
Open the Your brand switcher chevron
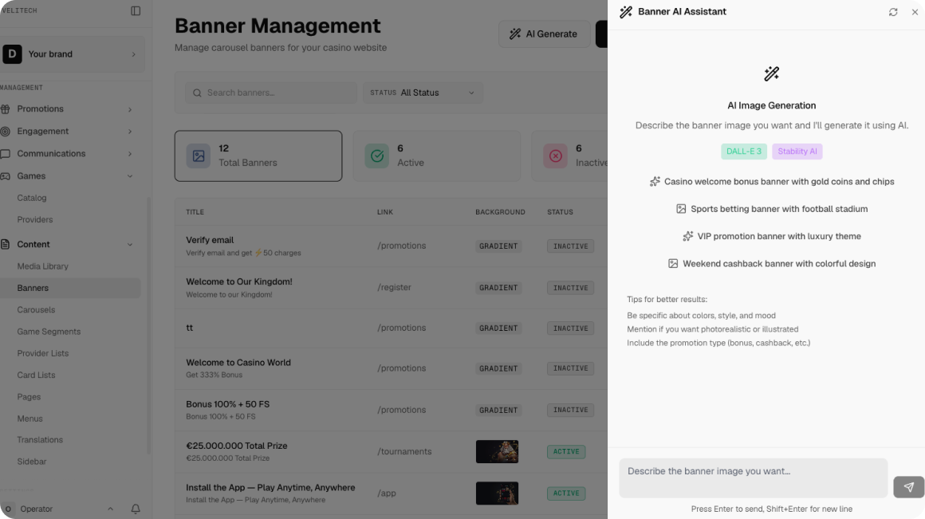click(134, 54)
